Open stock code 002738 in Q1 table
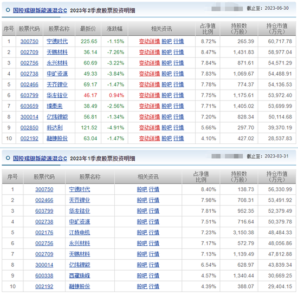Screen dimensions: 298x296 [44, 222]
